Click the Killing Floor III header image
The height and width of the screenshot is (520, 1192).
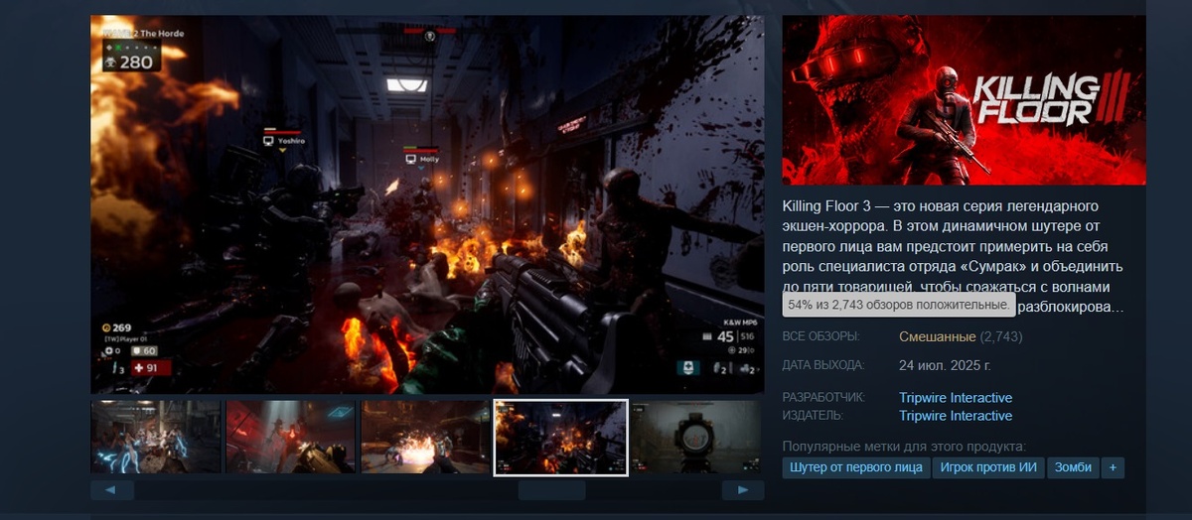click(x=964, y=99)
